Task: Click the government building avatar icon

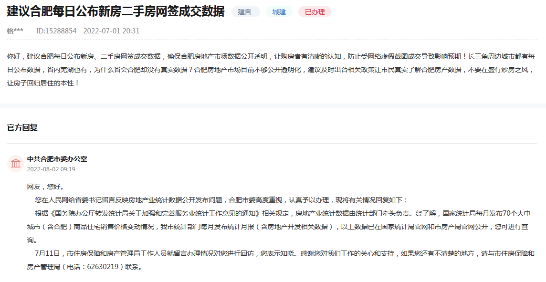Action: (16, 164)
